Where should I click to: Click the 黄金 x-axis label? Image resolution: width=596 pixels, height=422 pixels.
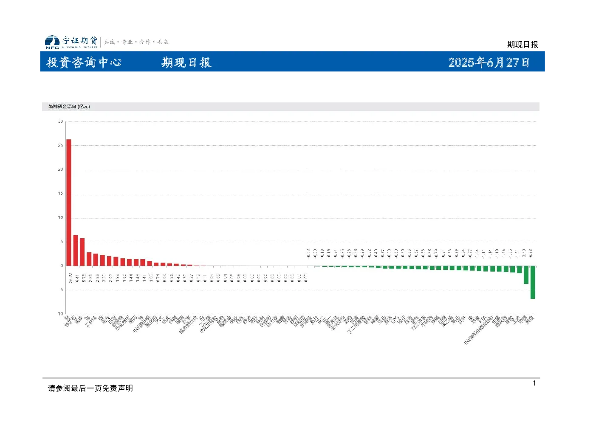pyautogui.click(x=529, y=320)
